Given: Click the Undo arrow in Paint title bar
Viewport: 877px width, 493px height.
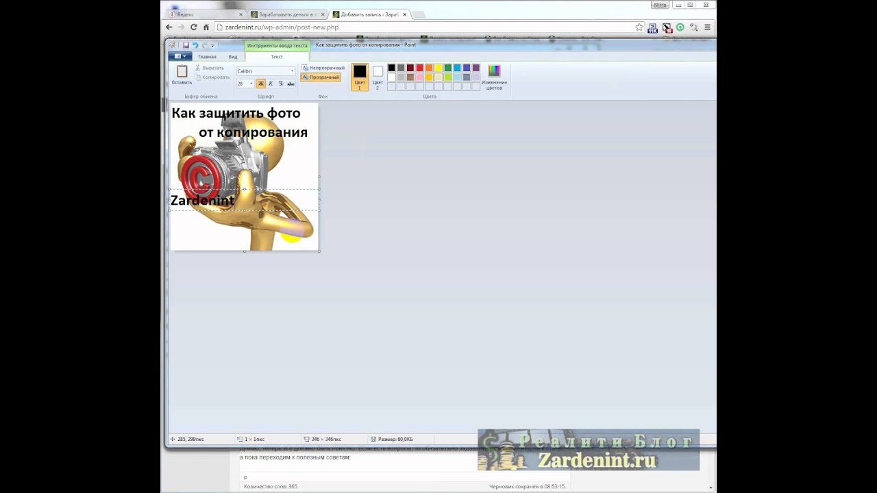Looking at the screenshot, I should click(x=195, y=45).
